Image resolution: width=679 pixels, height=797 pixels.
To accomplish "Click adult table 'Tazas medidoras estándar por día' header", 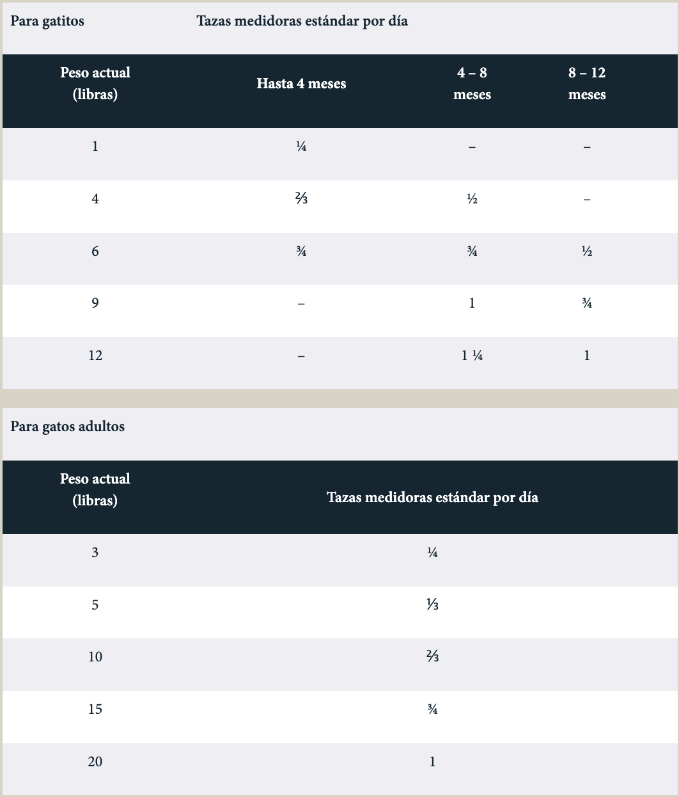I will point(433,498).
